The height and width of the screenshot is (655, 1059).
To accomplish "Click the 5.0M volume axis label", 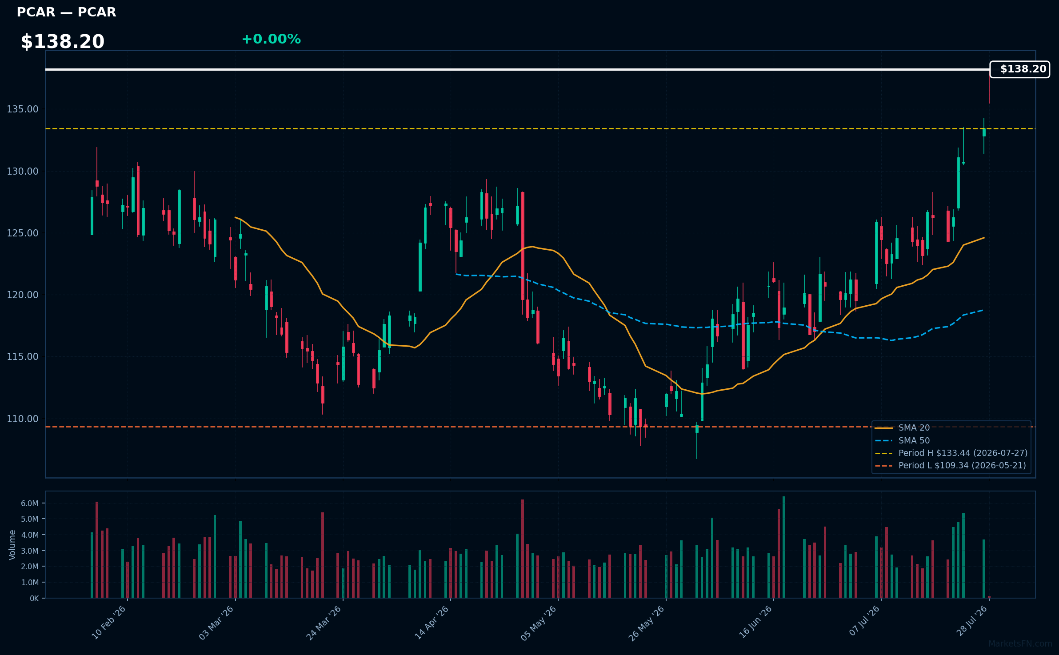I will [x=30, y=519].
